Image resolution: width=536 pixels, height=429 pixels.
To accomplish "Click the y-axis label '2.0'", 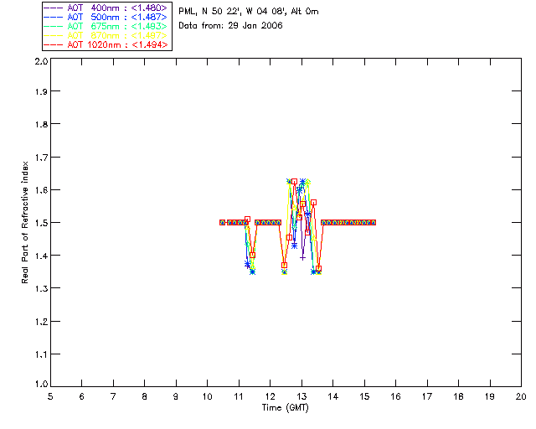I will (x=41, y=62).
